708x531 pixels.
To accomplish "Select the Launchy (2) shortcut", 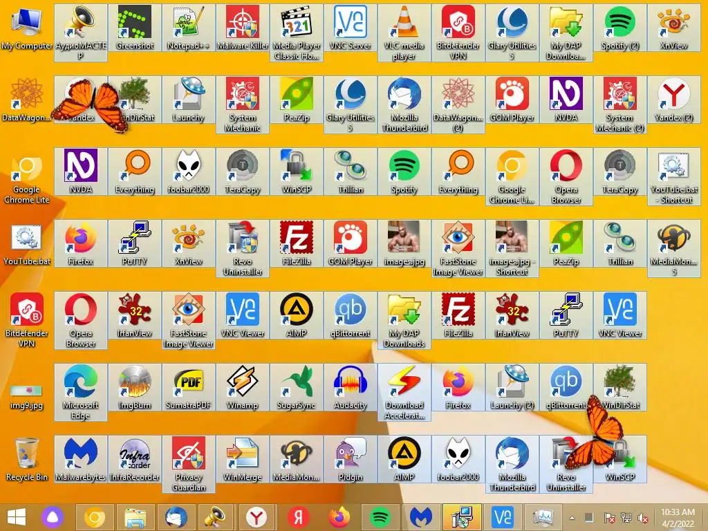I will (x=512, y=387).
